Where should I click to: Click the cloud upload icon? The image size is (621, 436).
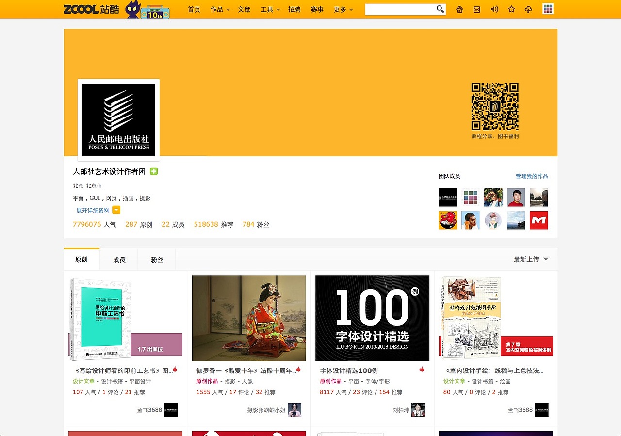click(x=529, y=9)
